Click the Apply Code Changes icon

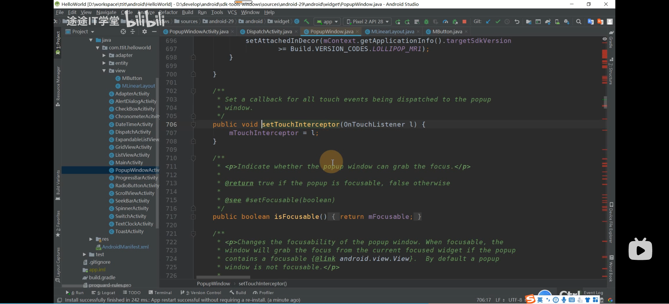(x=417, y=22)
